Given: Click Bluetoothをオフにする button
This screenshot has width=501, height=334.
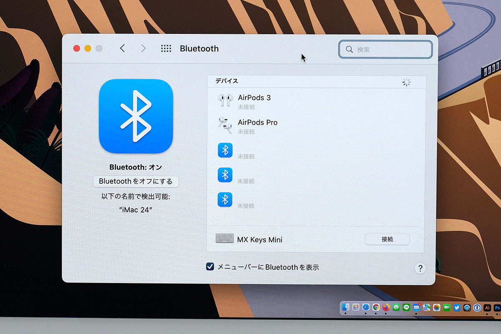Looking at the screenshot, I should click(x=136, y=182).
